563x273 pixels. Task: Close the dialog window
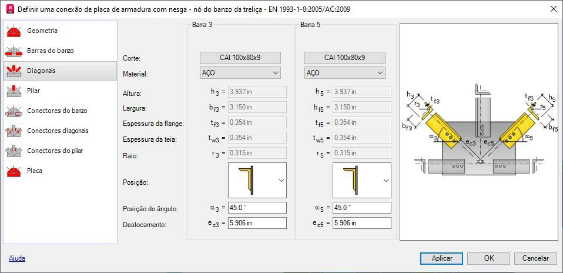click(x=554, y=9)
